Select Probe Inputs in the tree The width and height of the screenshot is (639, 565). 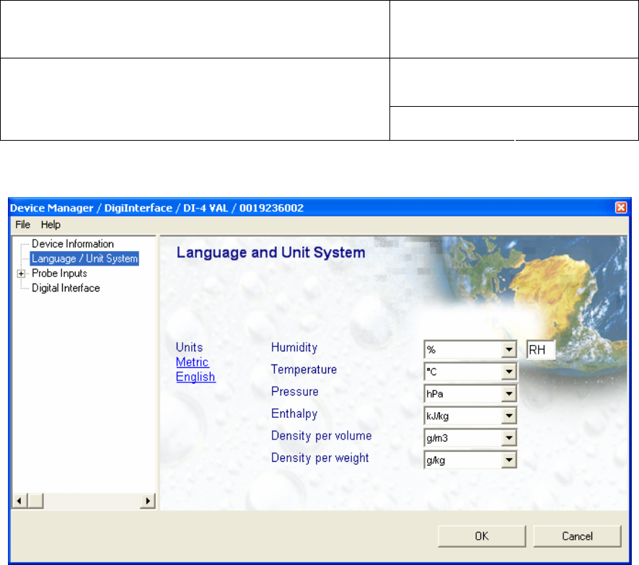[59, 273]
